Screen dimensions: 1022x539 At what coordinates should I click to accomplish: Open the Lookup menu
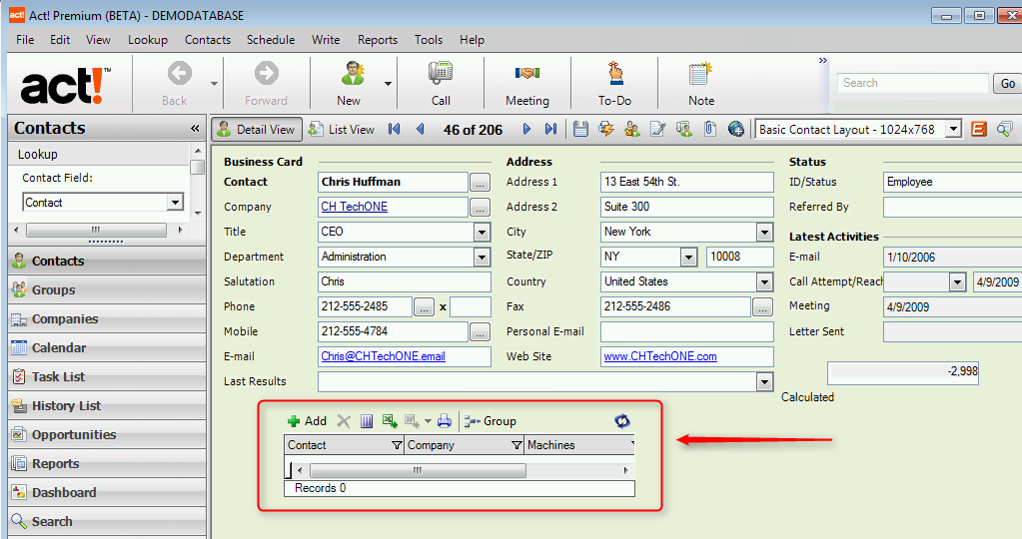(148, 40)
